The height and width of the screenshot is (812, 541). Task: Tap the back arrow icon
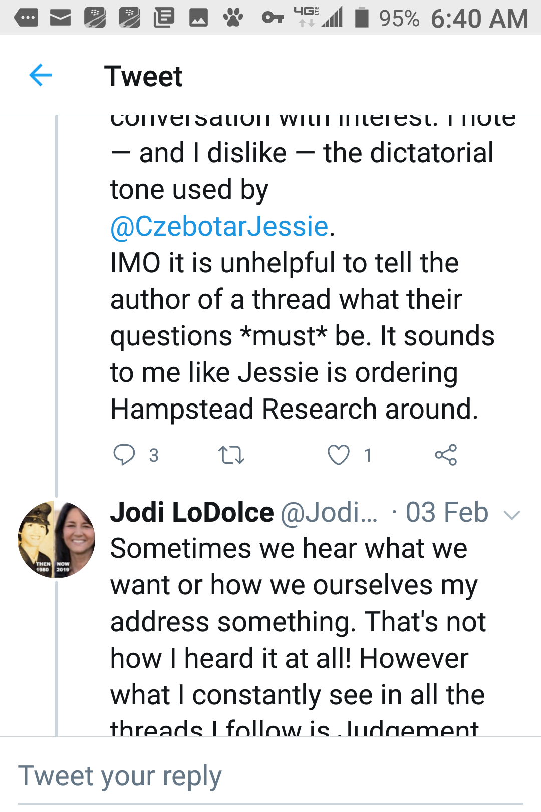(x=41, y=76)
